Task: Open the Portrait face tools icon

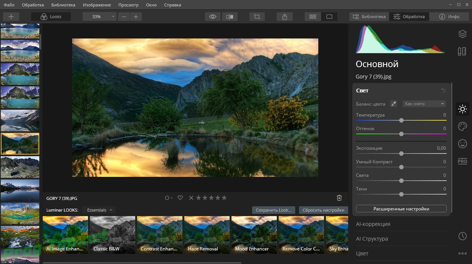Action: tap(462, 144)
